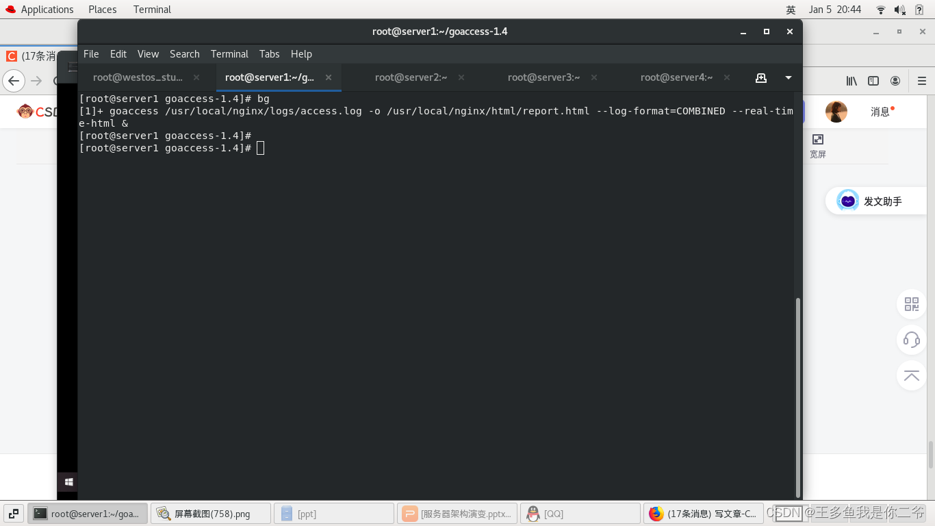This screenshot has height=526, width=935.
Task: Open the Help menu in Terminal
Action: 301,54
